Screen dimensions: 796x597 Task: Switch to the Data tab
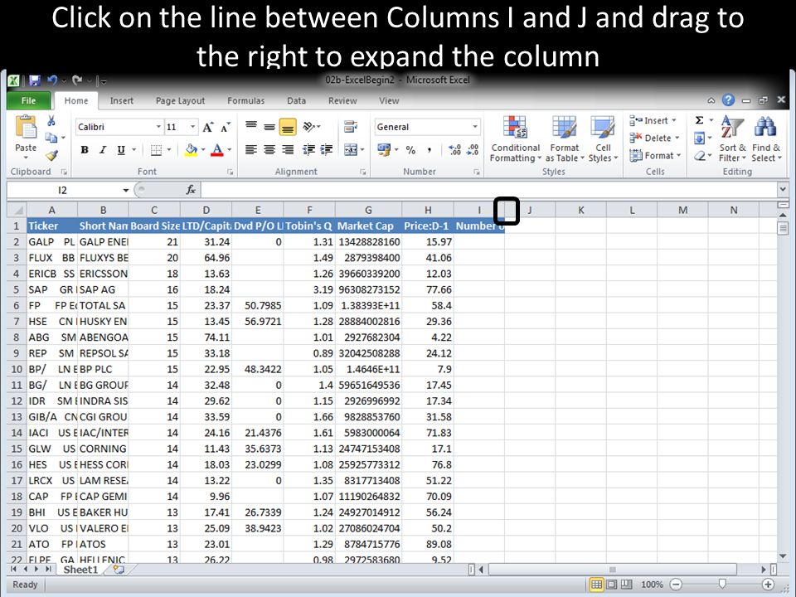[297, 100]
